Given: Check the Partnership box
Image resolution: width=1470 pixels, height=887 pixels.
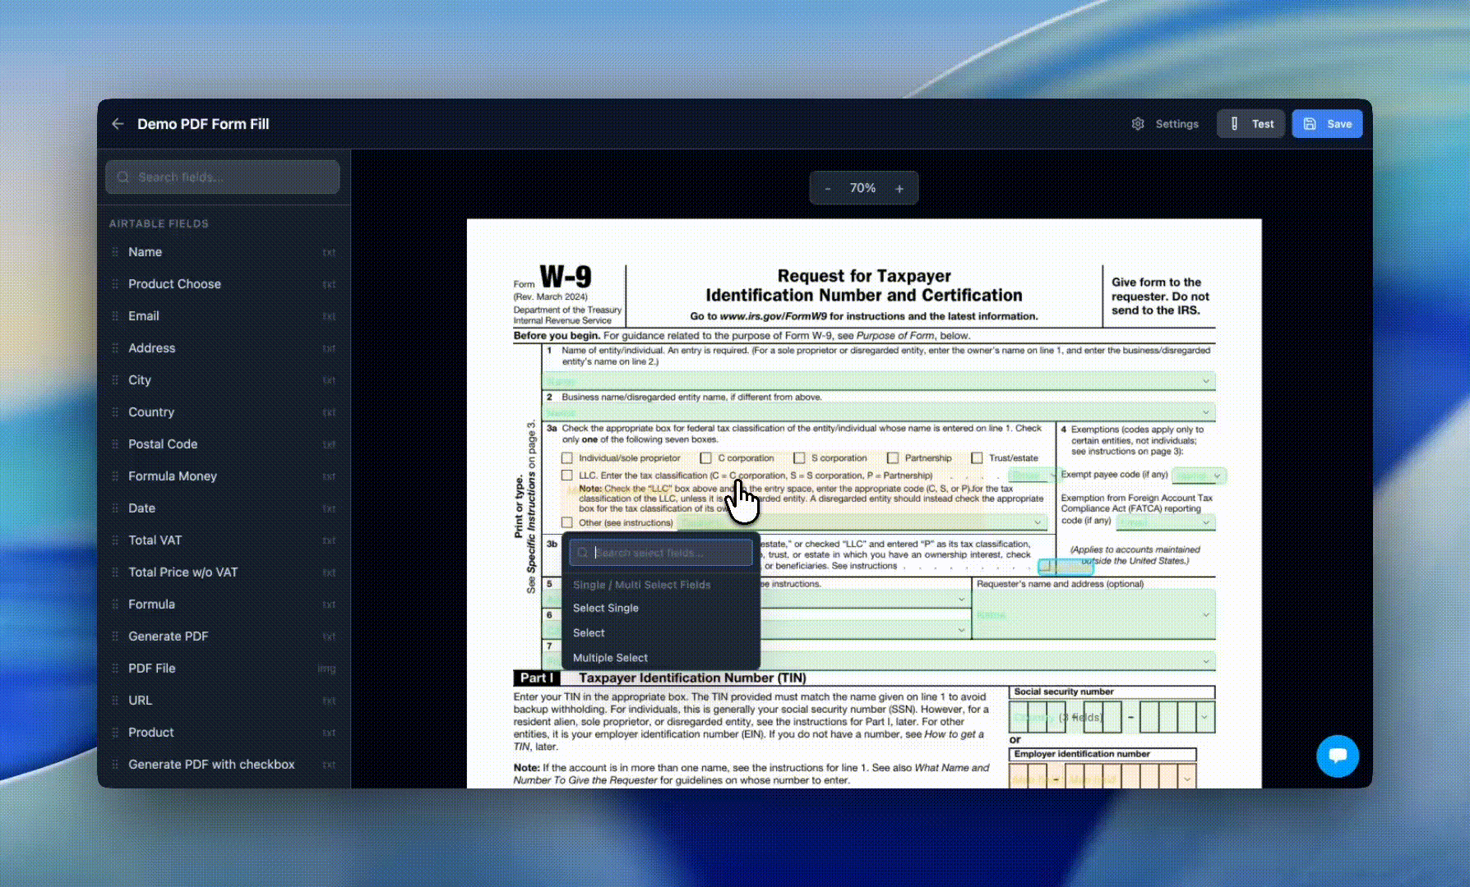Looking at the screenshot, I should [x=893, y=458].
